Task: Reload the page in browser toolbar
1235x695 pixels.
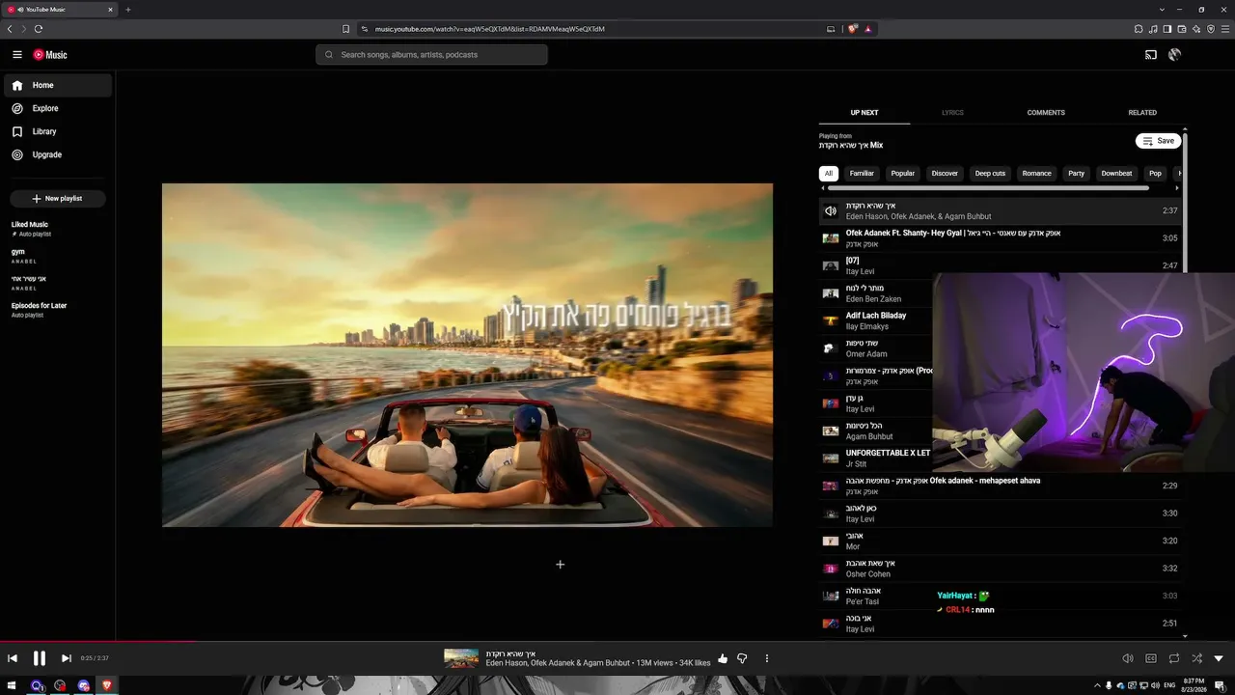Action: pos(39,29)
